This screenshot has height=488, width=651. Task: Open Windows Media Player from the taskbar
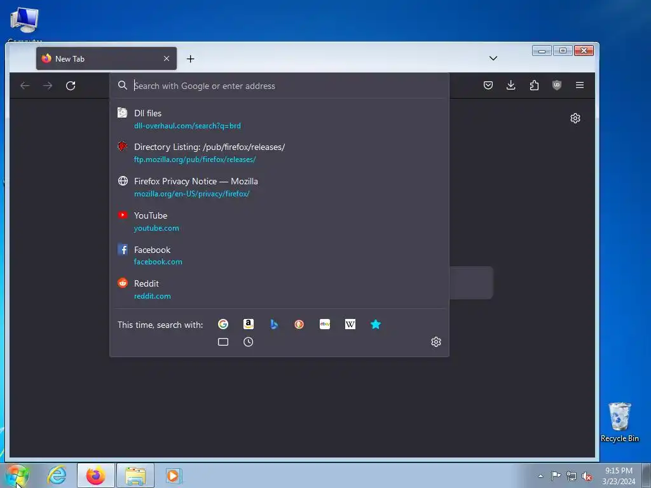coord(174,475)
